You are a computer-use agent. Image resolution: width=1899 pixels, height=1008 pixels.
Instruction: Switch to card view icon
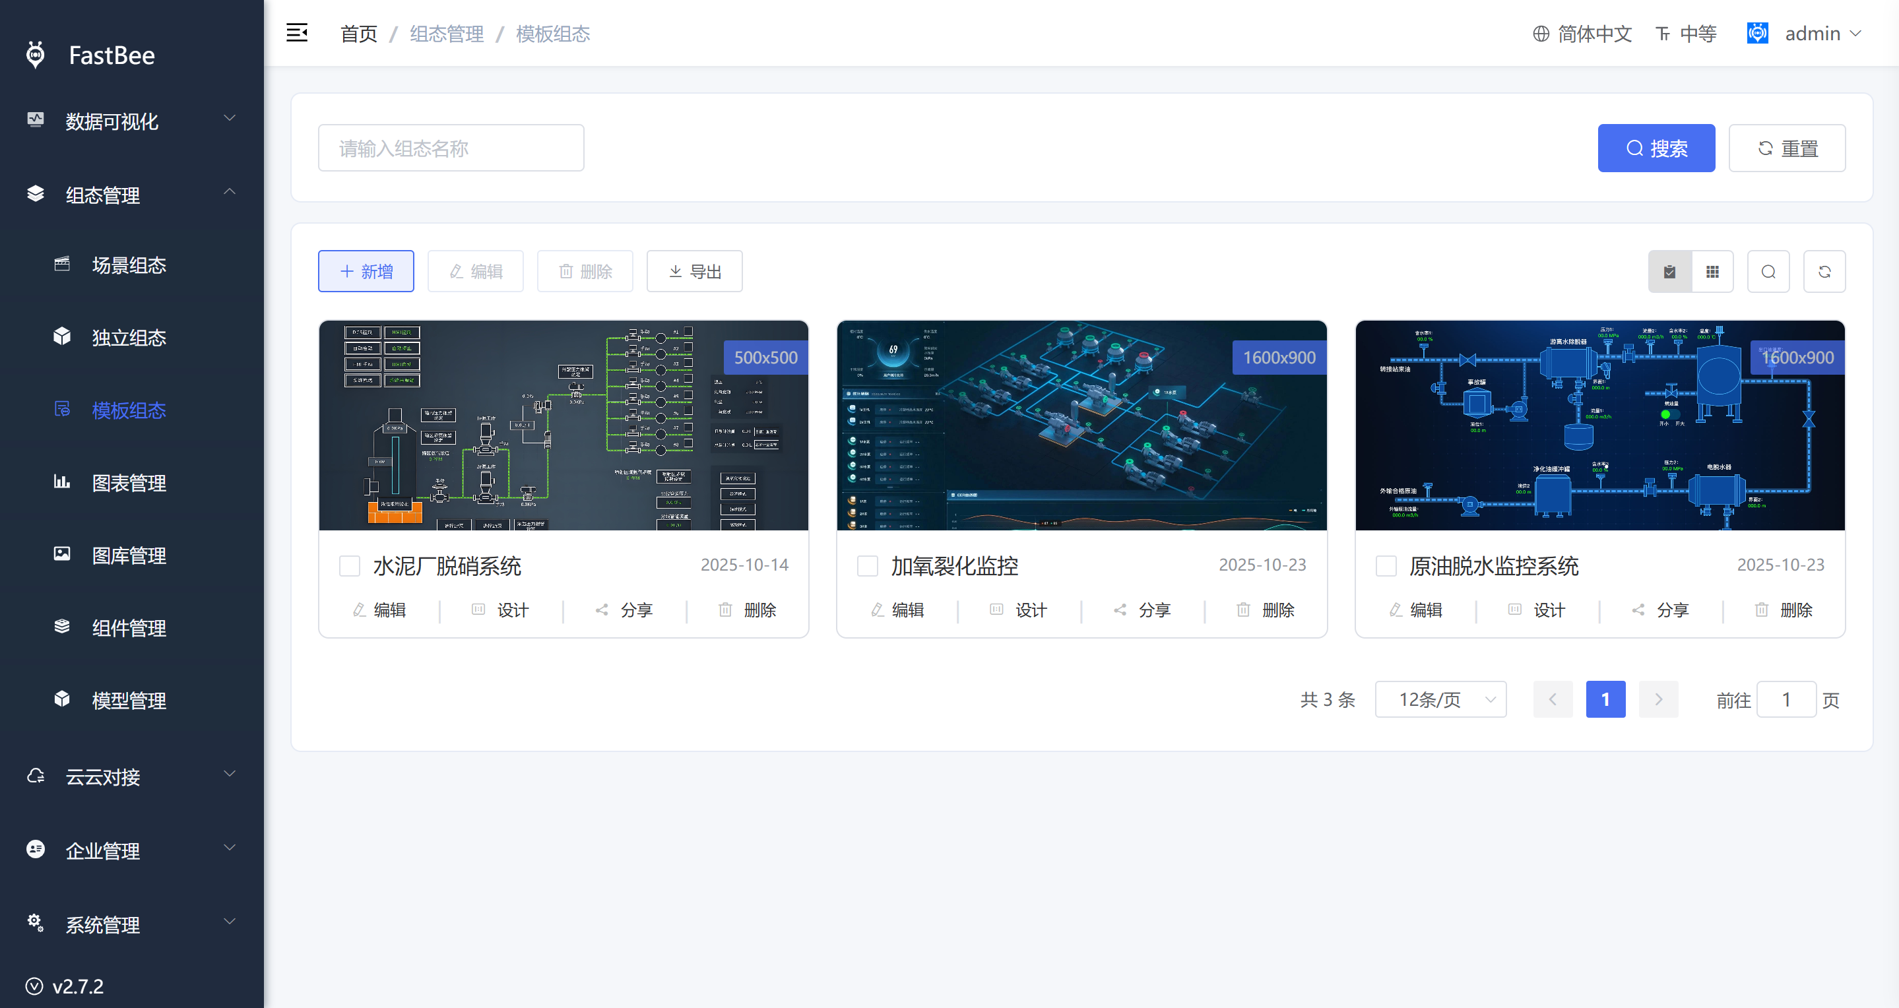point(1670,272)
